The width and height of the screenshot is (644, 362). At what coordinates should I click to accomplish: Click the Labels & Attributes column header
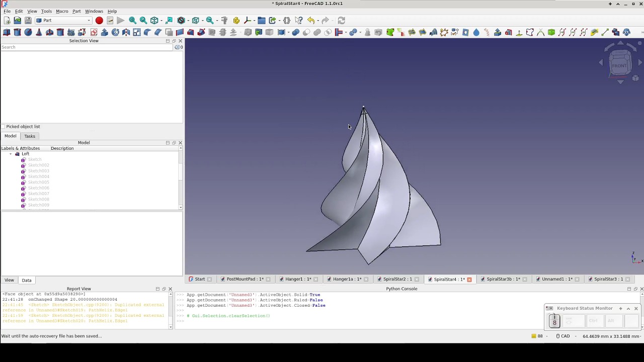[x=21, y=148]
